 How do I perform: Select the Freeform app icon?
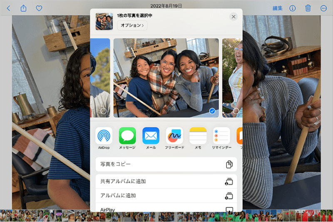[x=174, y=136]
